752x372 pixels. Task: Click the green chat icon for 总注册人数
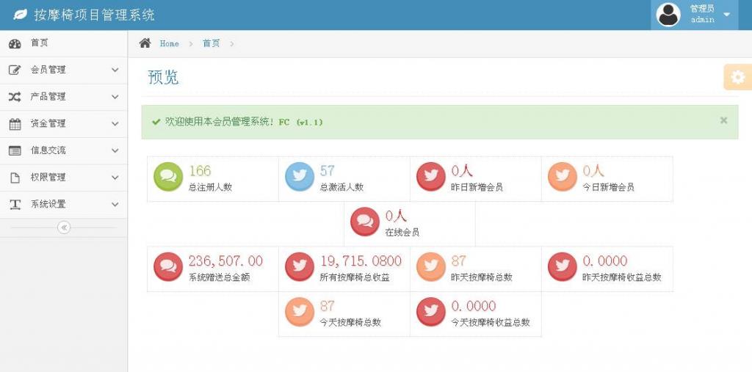coord(168,177)
